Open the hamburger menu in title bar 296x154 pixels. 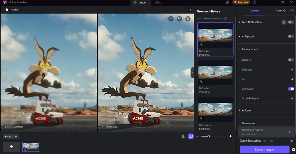263,2
